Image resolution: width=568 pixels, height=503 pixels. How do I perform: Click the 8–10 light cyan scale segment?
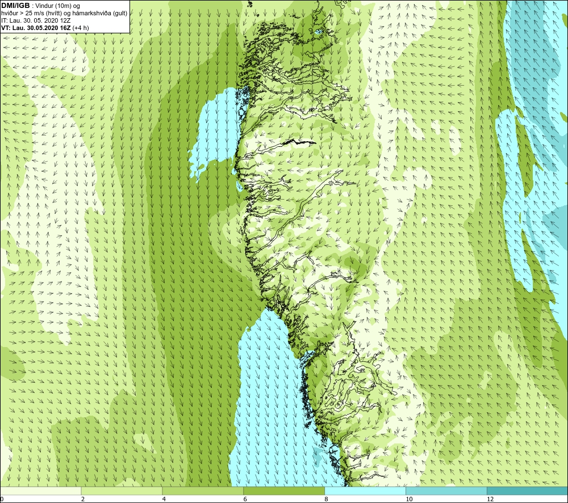[x=365, y=491]
